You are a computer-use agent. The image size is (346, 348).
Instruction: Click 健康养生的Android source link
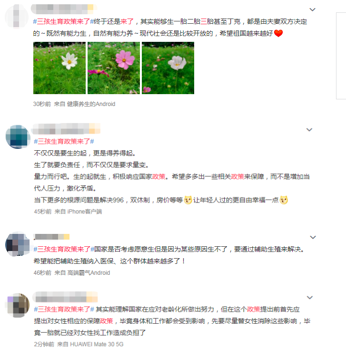point(91,104)
